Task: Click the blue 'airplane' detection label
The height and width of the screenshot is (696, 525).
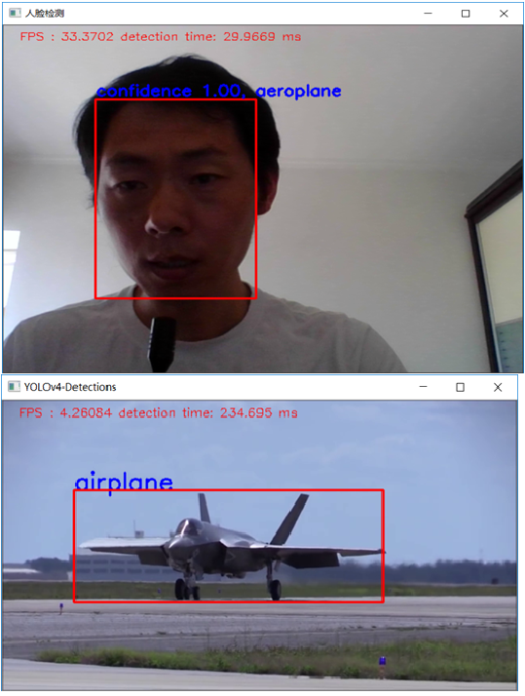Action: [x=124, y=482]
